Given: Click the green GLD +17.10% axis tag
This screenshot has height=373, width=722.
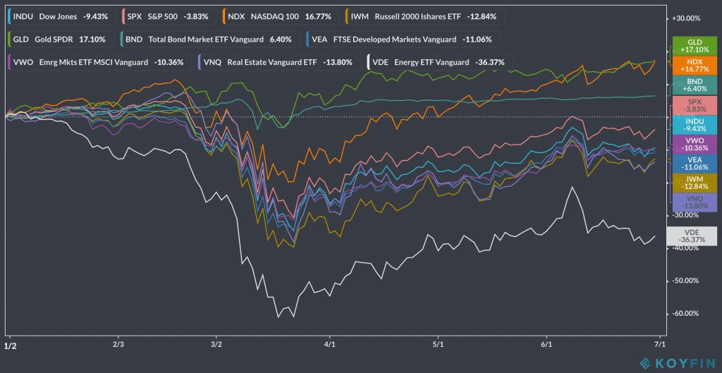Looking at the screenshot, I should 695,47.
